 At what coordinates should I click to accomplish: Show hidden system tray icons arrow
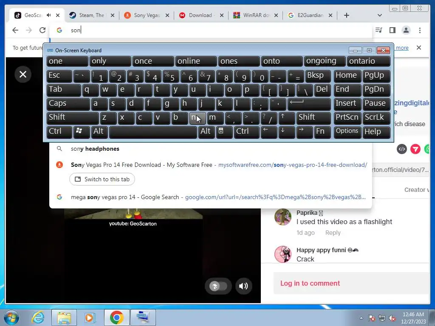(x=361, y=318)
